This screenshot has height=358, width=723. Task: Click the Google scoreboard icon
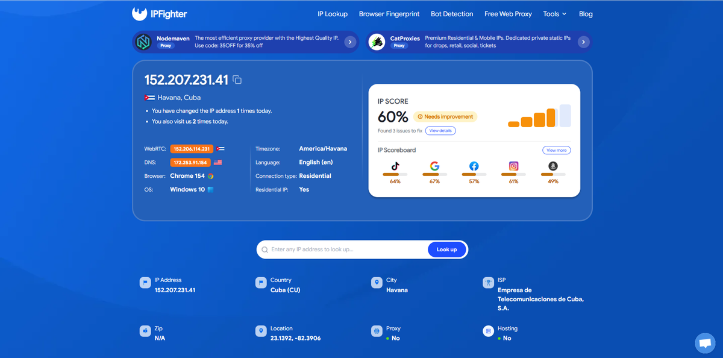tap(434, 166)
